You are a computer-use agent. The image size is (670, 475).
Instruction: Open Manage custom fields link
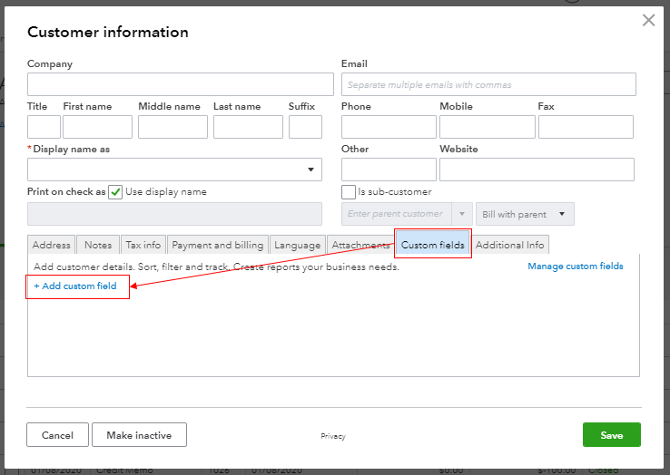click(x=576, y=267)
